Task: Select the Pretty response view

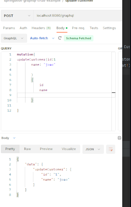Action: click(x=10, y=149)
